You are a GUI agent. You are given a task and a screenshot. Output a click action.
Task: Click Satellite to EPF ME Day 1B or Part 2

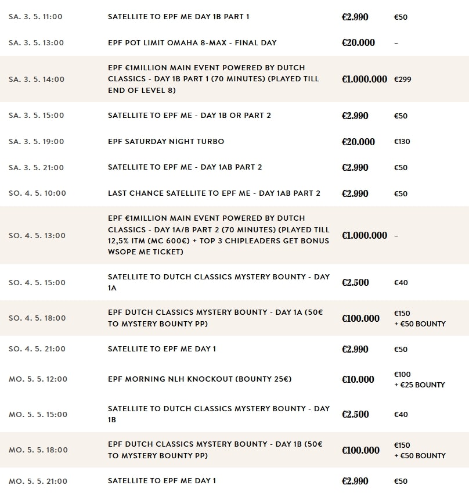(189, 116)
